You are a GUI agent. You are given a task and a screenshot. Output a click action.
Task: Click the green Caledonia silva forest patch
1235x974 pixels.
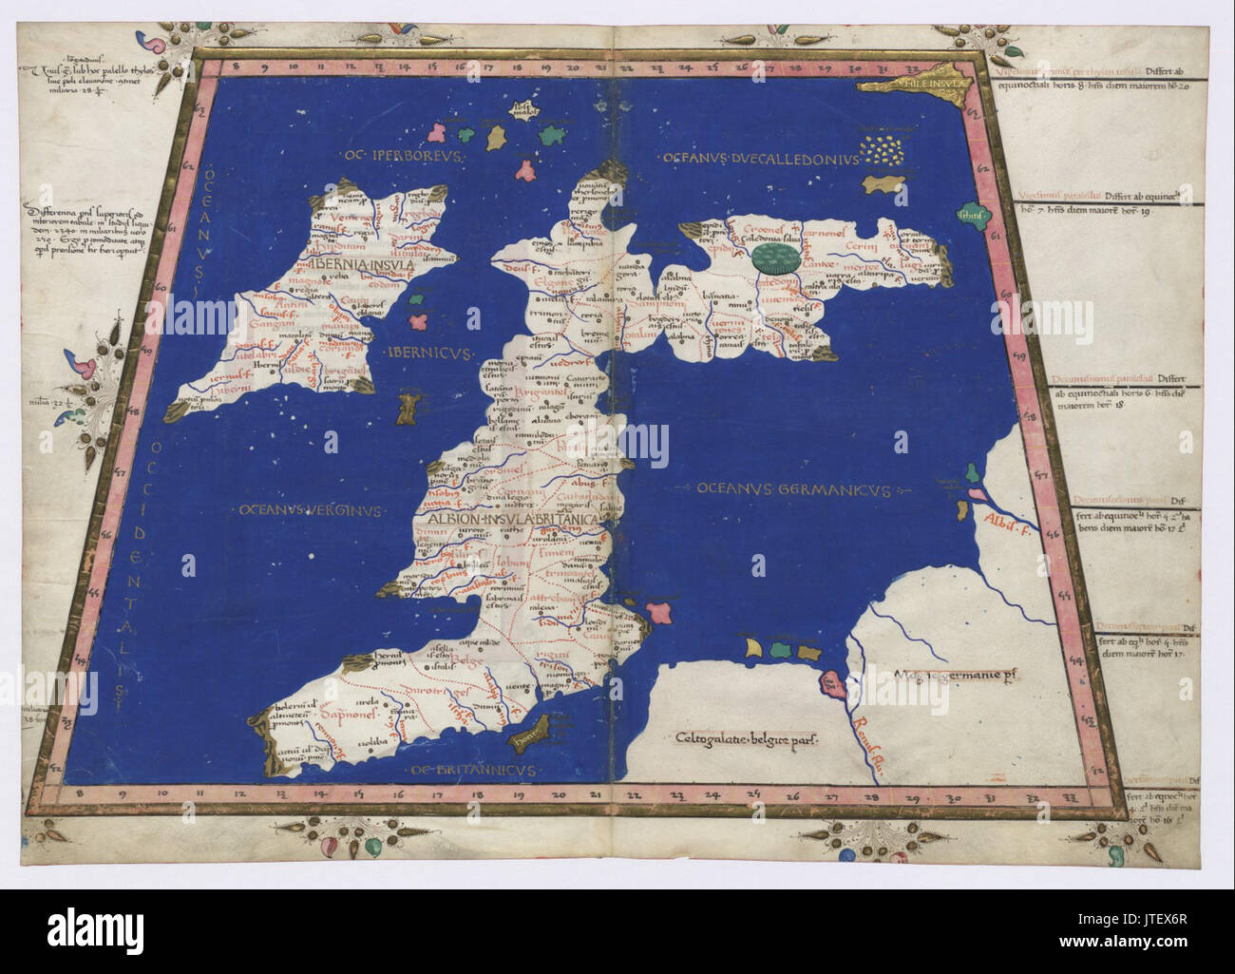pos(776,259)
